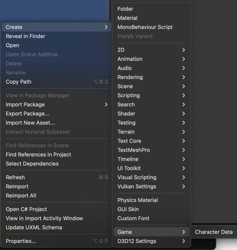This screenshot has width=237, height=250.
Task: Expand the Vulkan Settings submenu
Action: click(136, 186)
